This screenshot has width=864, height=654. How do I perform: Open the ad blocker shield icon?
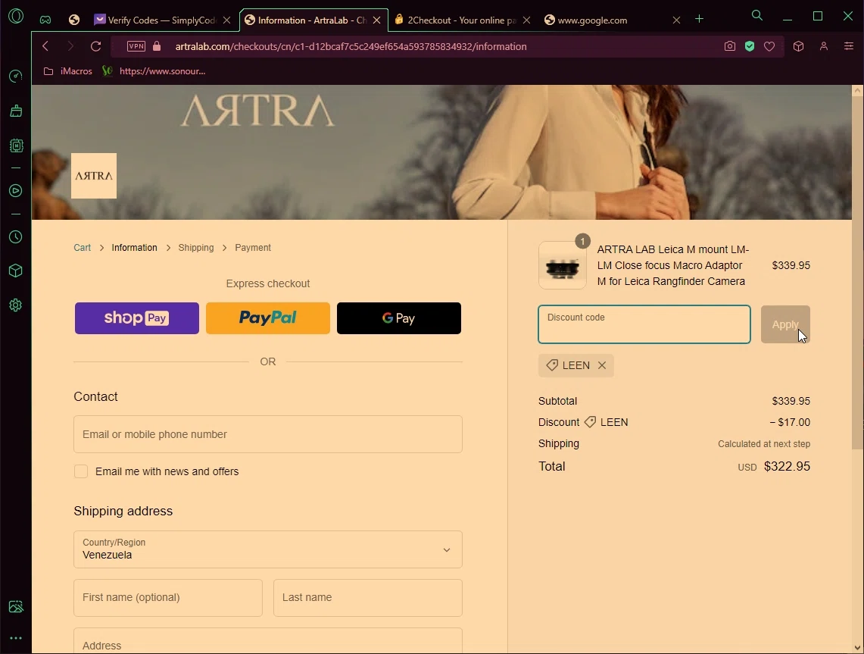(750, 46)
